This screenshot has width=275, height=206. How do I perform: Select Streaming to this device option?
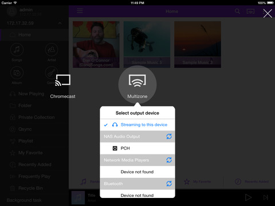(137, 125)
